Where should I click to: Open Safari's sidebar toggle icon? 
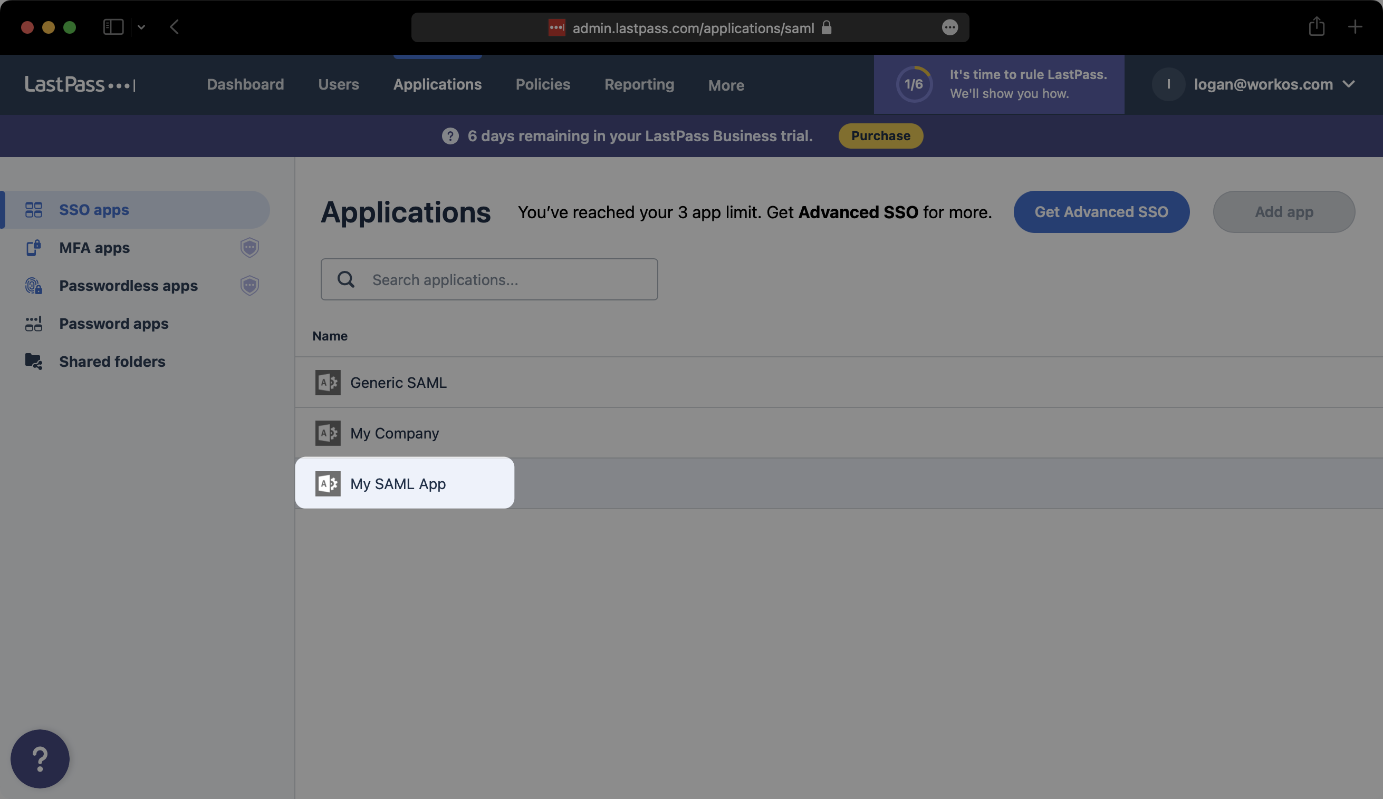[113, 27]
